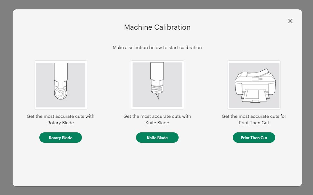Click the printer's small control panel display
Screen dimensions: 313x195
[x=255, y=79]
